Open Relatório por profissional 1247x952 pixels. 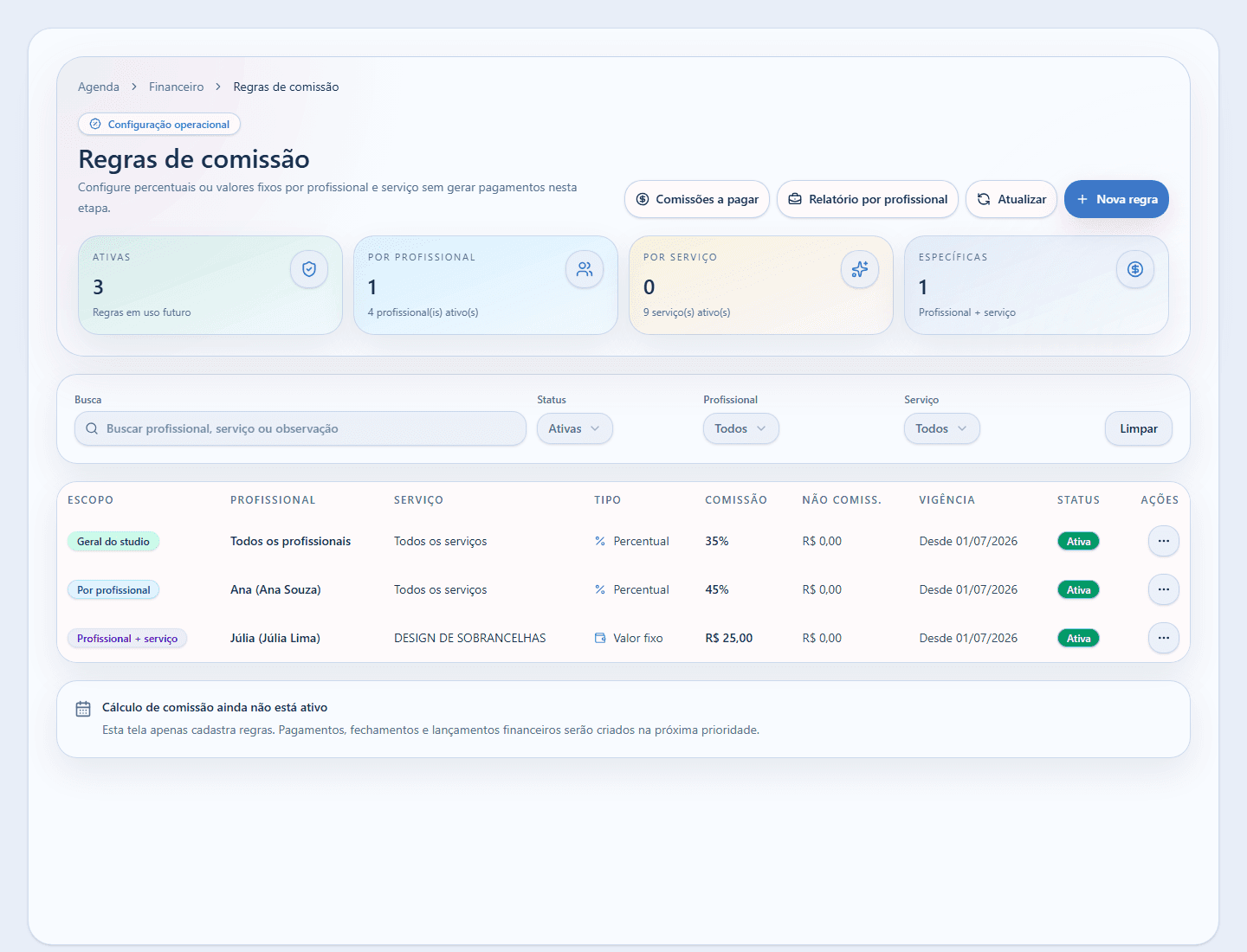pyautogui.click(x=868, y=199)
